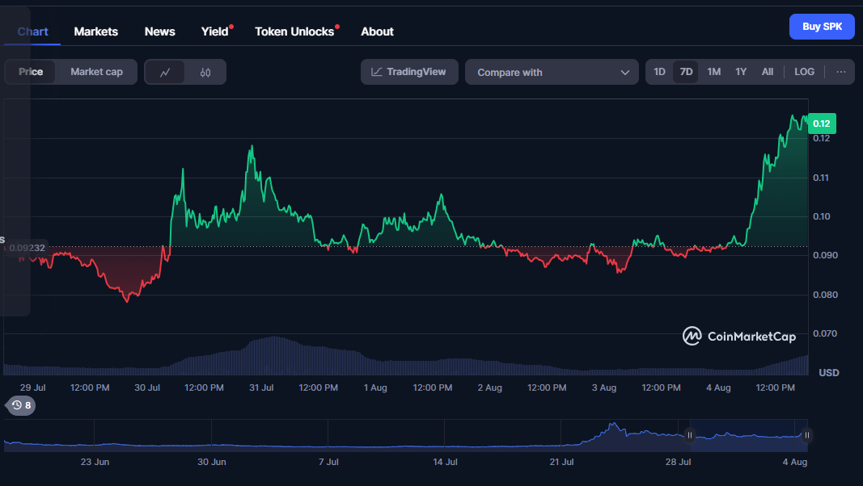Open the News section
Viewport: 863px width, 486px height.
click(159, 31)
